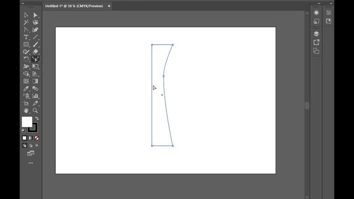
Task: Open the Asset Export panel
Action: (x=316, y=42)
